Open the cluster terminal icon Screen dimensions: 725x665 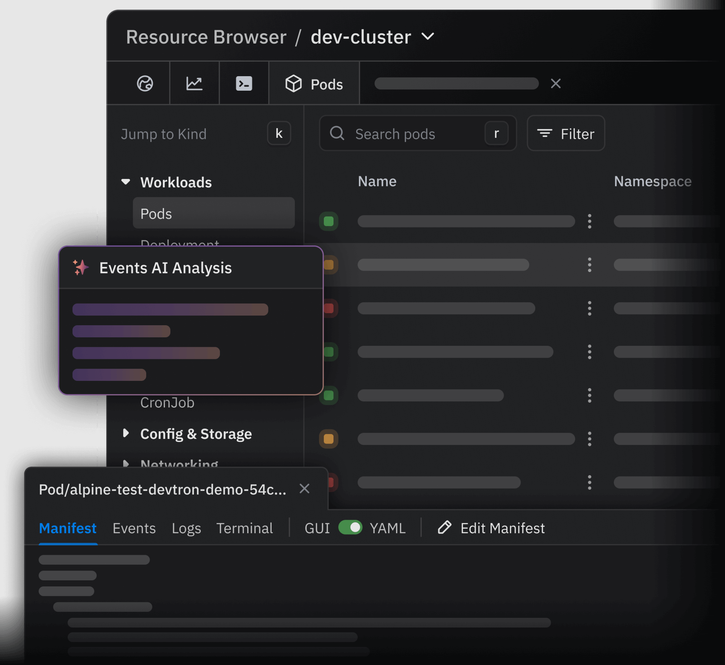[x=244, y=83]
